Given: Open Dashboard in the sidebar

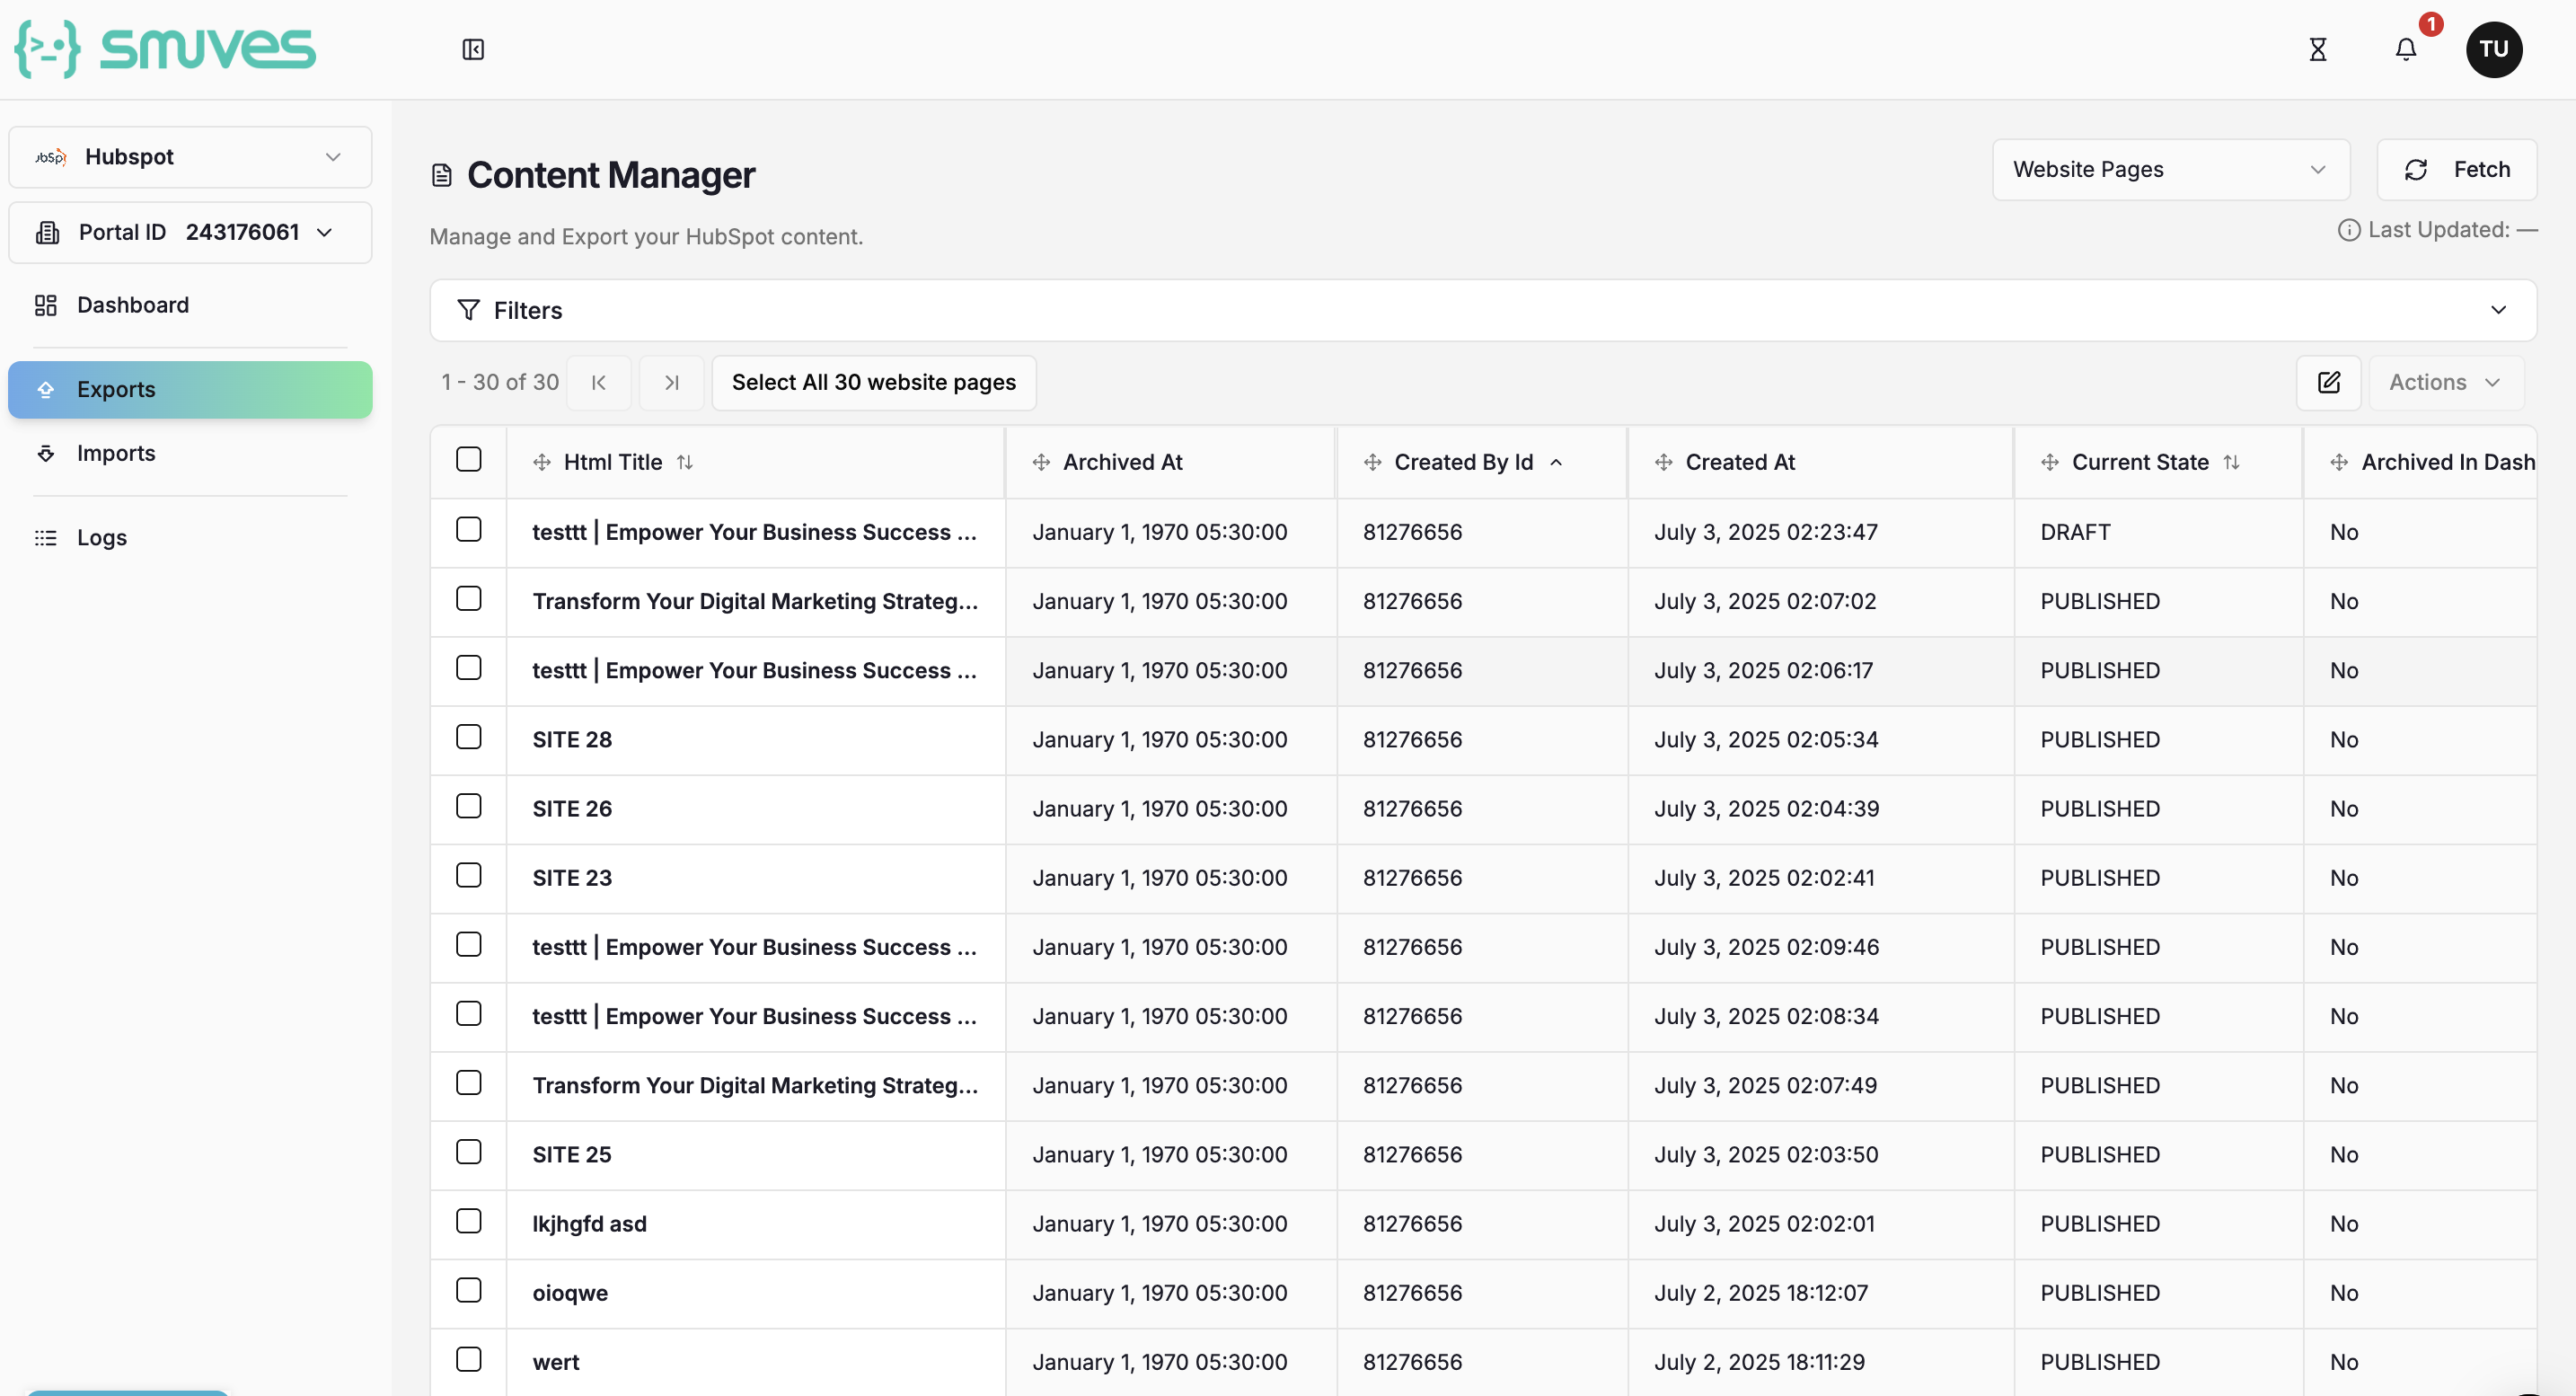Looking at the screenshot, I should pyautogui.click(x=190, y=305).
